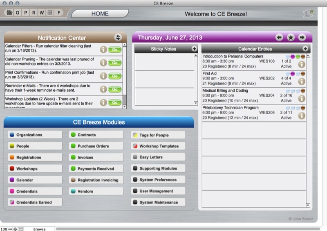Open the Invoices module
This screenshot has width=327, height=231.
coord(96,157)
